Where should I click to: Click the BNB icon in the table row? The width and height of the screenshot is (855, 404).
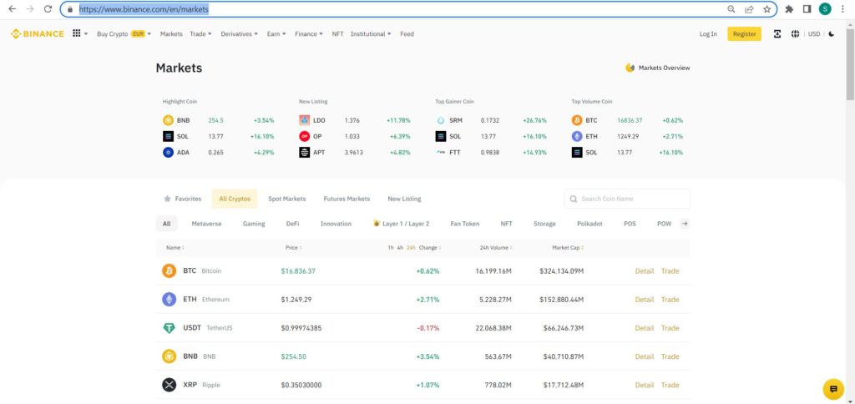(x=169, y=356)
